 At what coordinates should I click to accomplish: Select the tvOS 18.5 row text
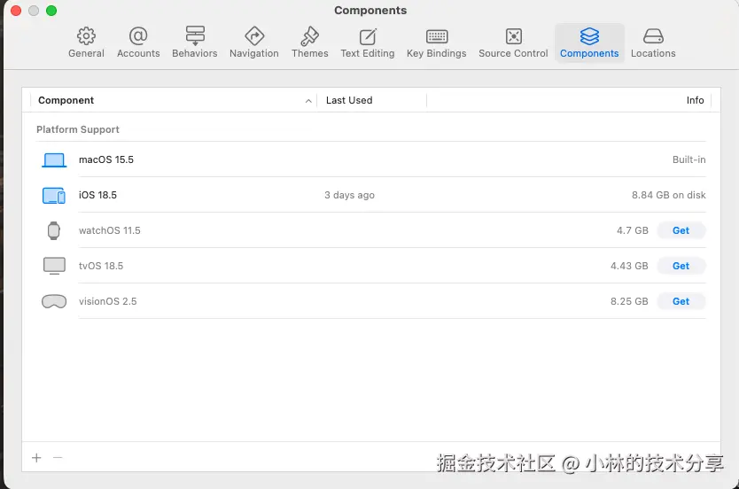point(101,266)
